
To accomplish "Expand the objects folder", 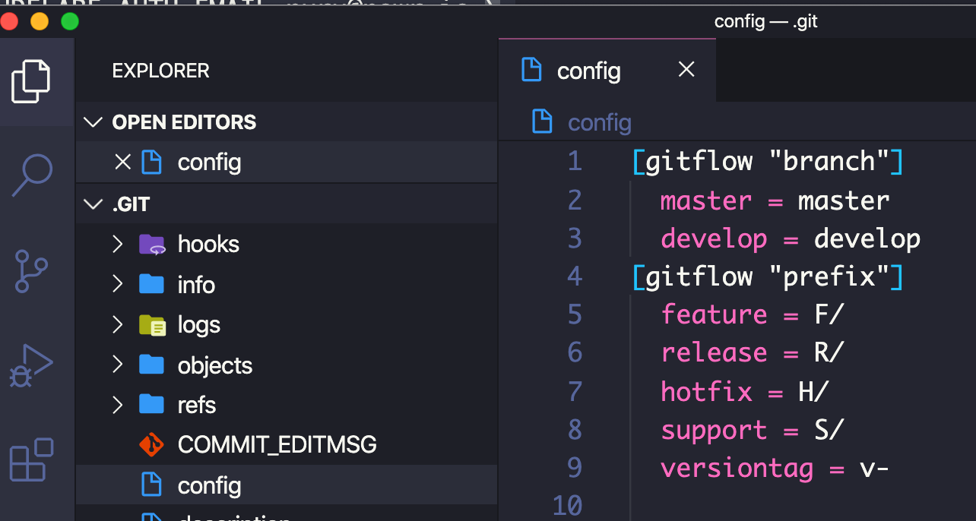I will pyautogui.click(x=117, y=365).
